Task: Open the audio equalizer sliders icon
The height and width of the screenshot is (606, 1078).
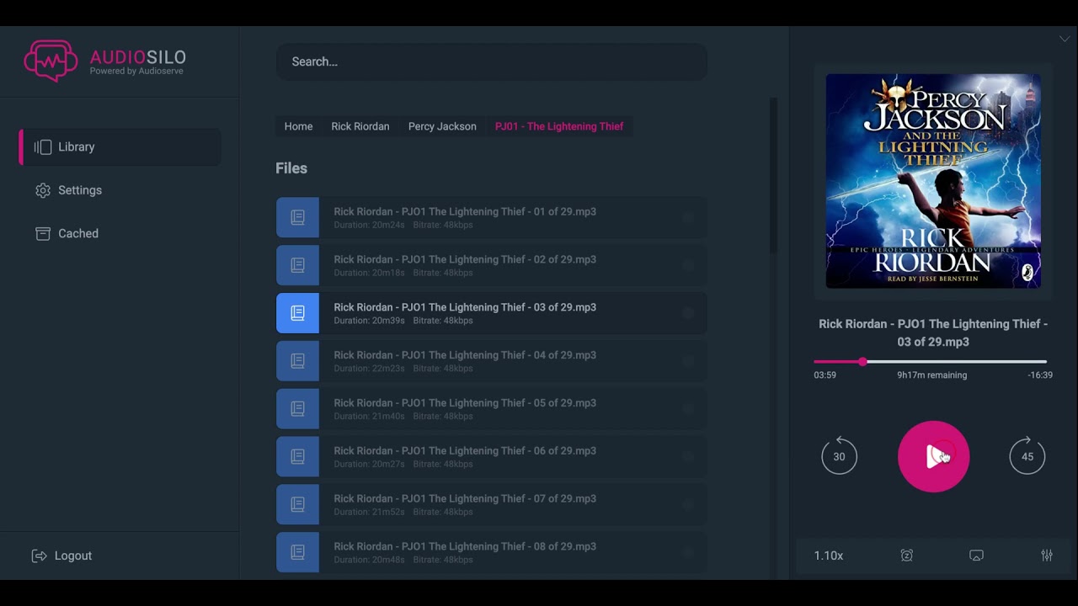Action: click(x=1047, y=555)
